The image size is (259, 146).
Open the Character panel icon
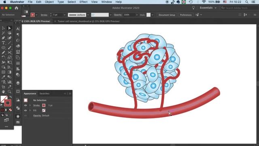click(18, 29)
